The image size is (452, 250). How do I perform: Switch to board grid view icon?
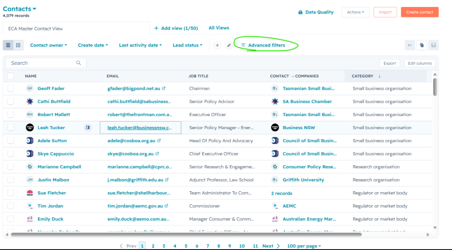[x=18, y=45]
